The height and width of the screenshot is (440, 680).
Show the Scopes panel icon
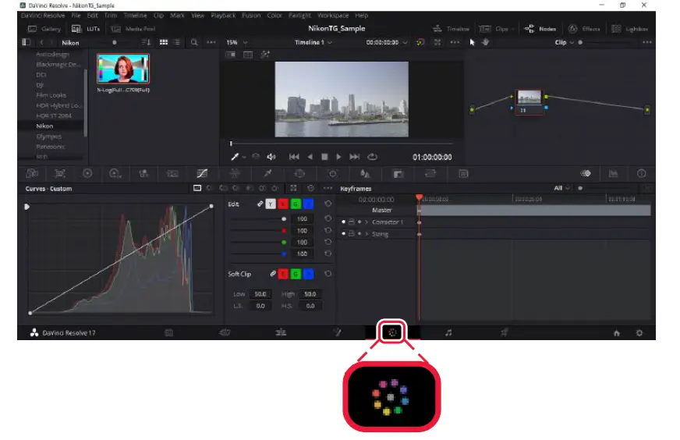613,173
